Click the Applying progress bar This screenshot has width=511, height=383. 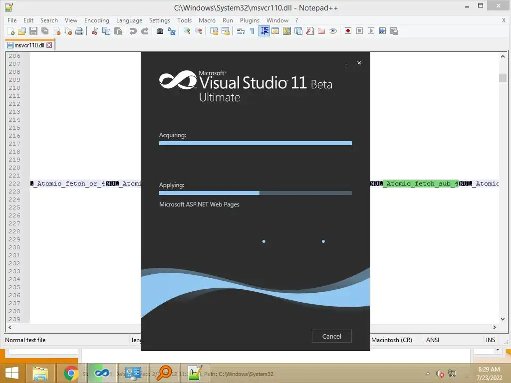point(255,193)
